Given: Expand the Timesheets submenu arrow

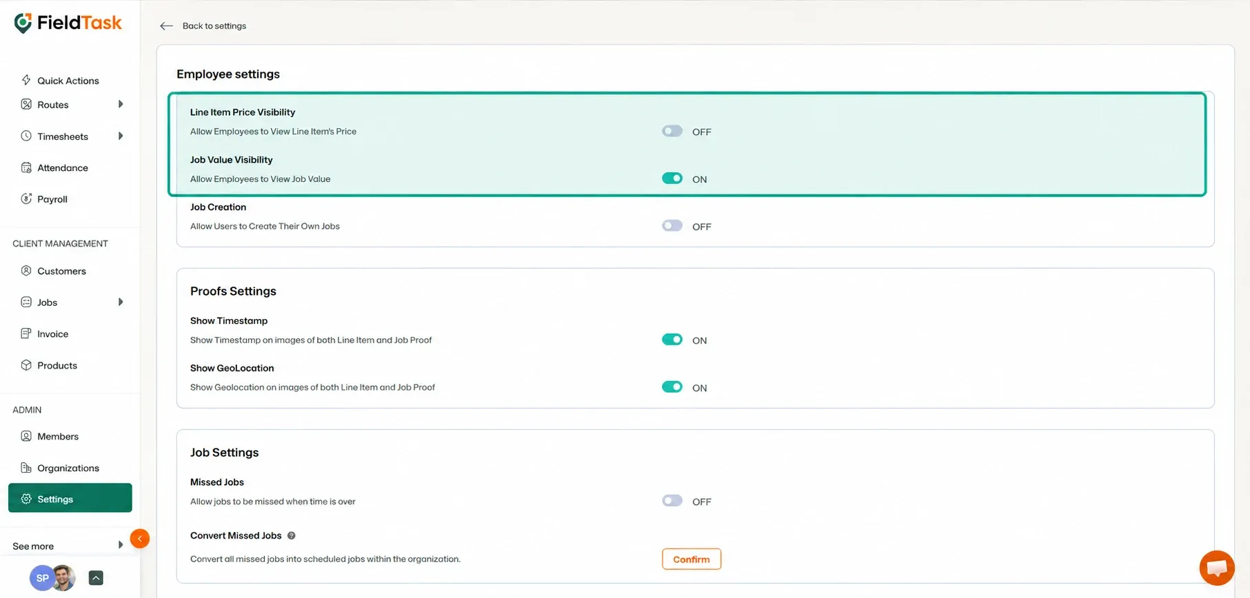Looking at the screenshot, I should point(121,136).
